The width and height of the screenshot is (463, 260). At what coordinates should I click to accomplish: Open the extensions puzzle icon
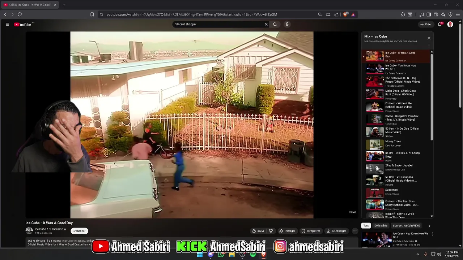coord(403,14)
